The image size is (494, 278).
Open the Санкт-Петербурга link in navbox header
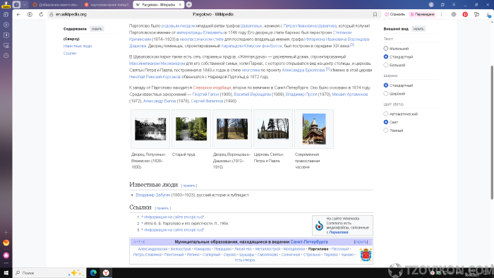coord(309,242)
